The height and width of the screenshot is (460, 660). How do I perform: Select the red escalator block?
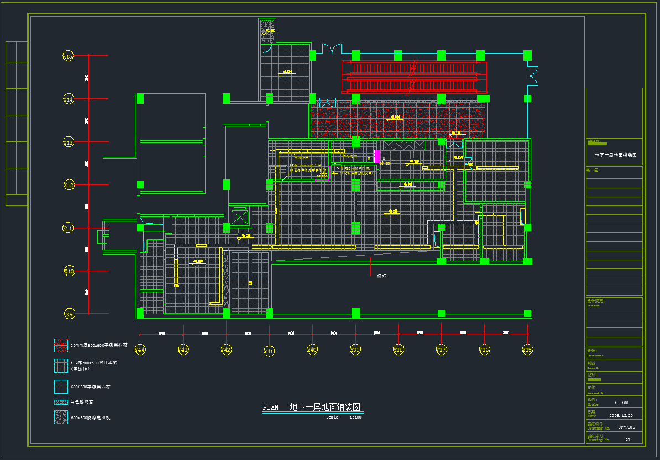[x=414, y=77]
